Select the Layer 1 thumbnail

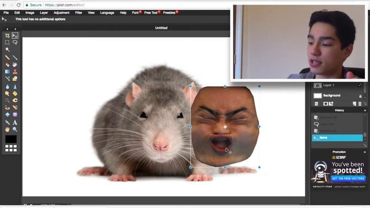click(317, 86)
